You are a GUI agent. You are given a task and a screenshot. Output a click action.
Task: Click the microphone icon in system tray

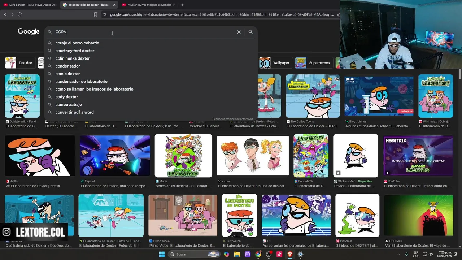(407, 254)
